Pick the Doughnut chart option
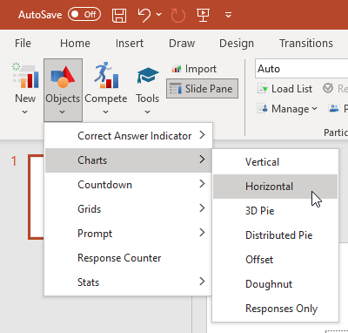This screenshot has width=348, height=333. point(275,284)
